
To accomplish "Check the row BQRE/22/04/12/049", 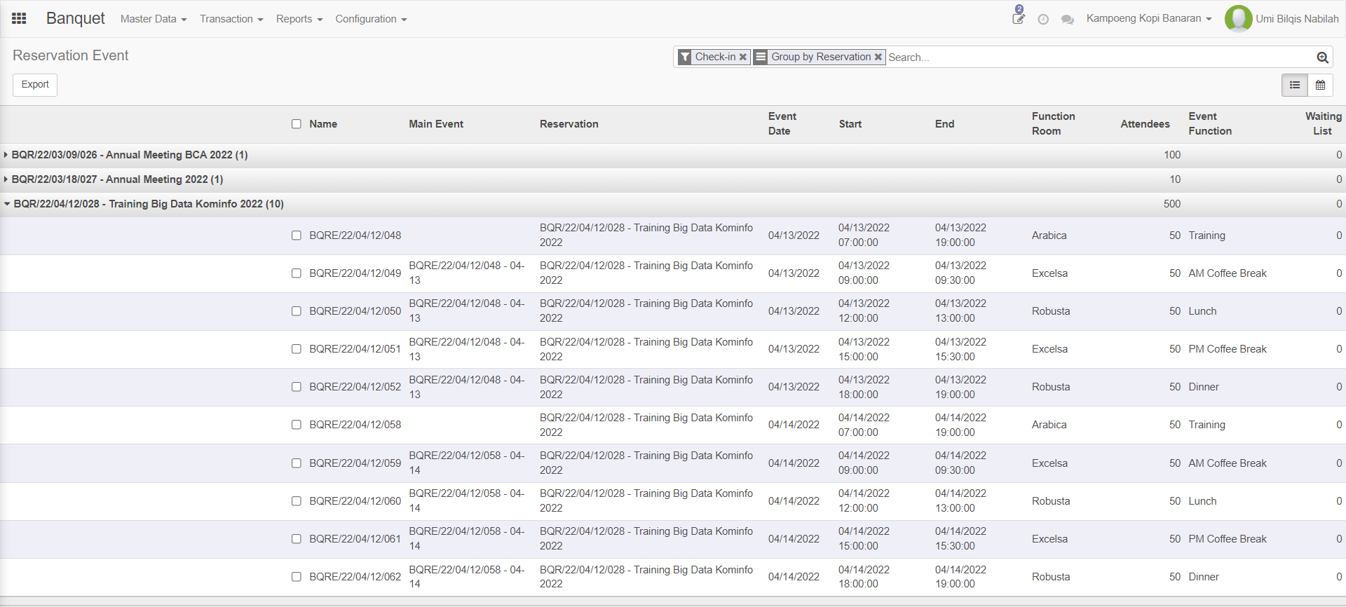I will coord(297,273).
